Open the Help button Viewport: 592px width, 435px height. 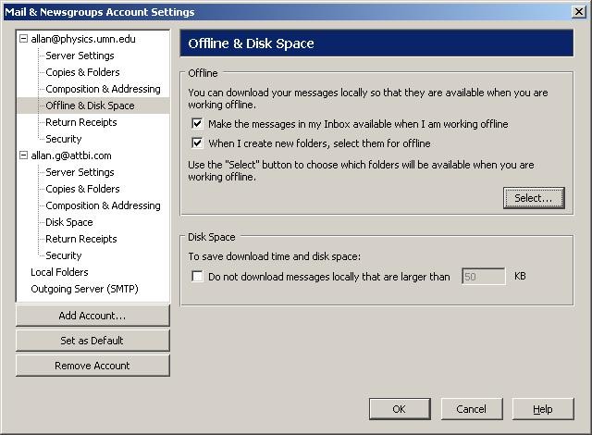pos(543,409)
